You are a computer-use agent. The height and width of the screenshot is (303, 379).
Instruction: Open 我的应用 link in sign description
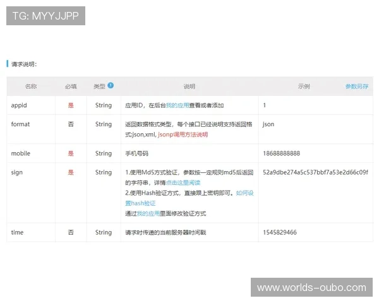148,213
